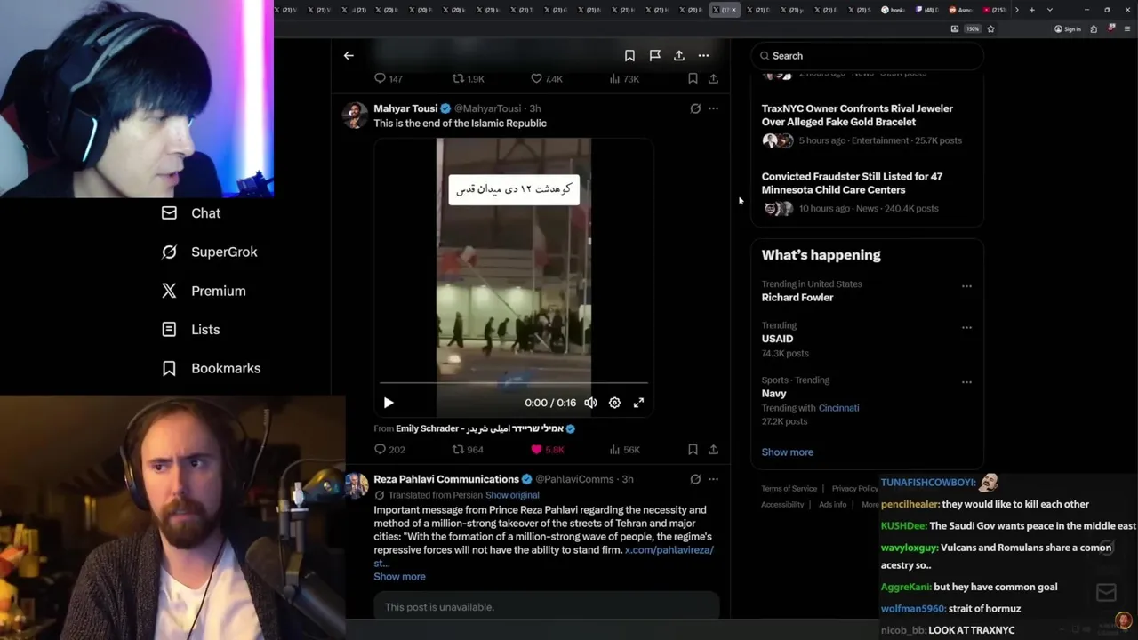Open Mahyar Tousi's profile avatar
Viewport: 1138px width, 640px height.
[355, 115]
